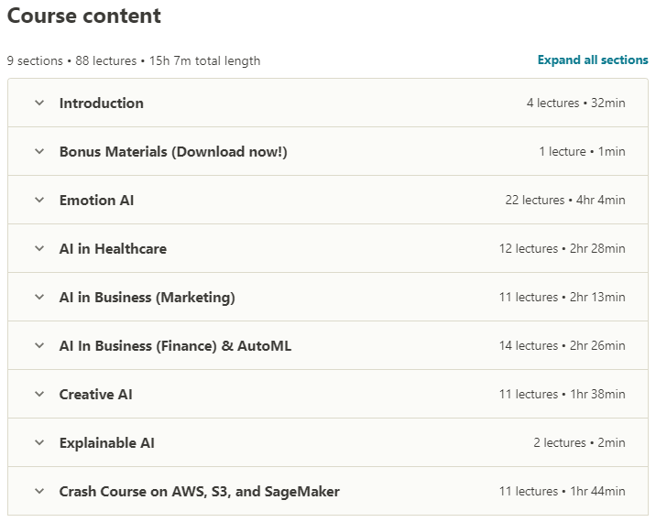The width and height of the screenshot is (656, 522).
Task: Expand the Creative AI section chevron
Action: 39,394
